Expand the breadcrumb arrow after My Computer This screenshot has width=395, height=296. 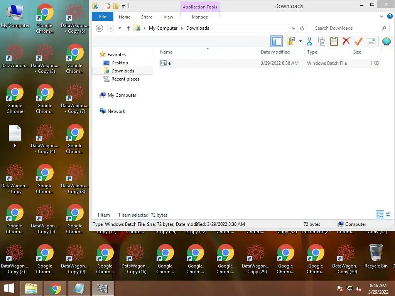[x=182, y=28]
